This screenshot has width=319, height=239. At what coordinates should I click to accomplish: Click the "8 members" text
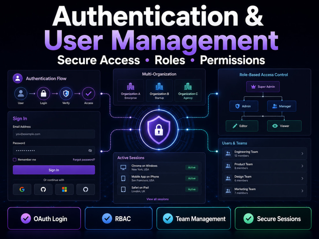click(x=241, y=168)
